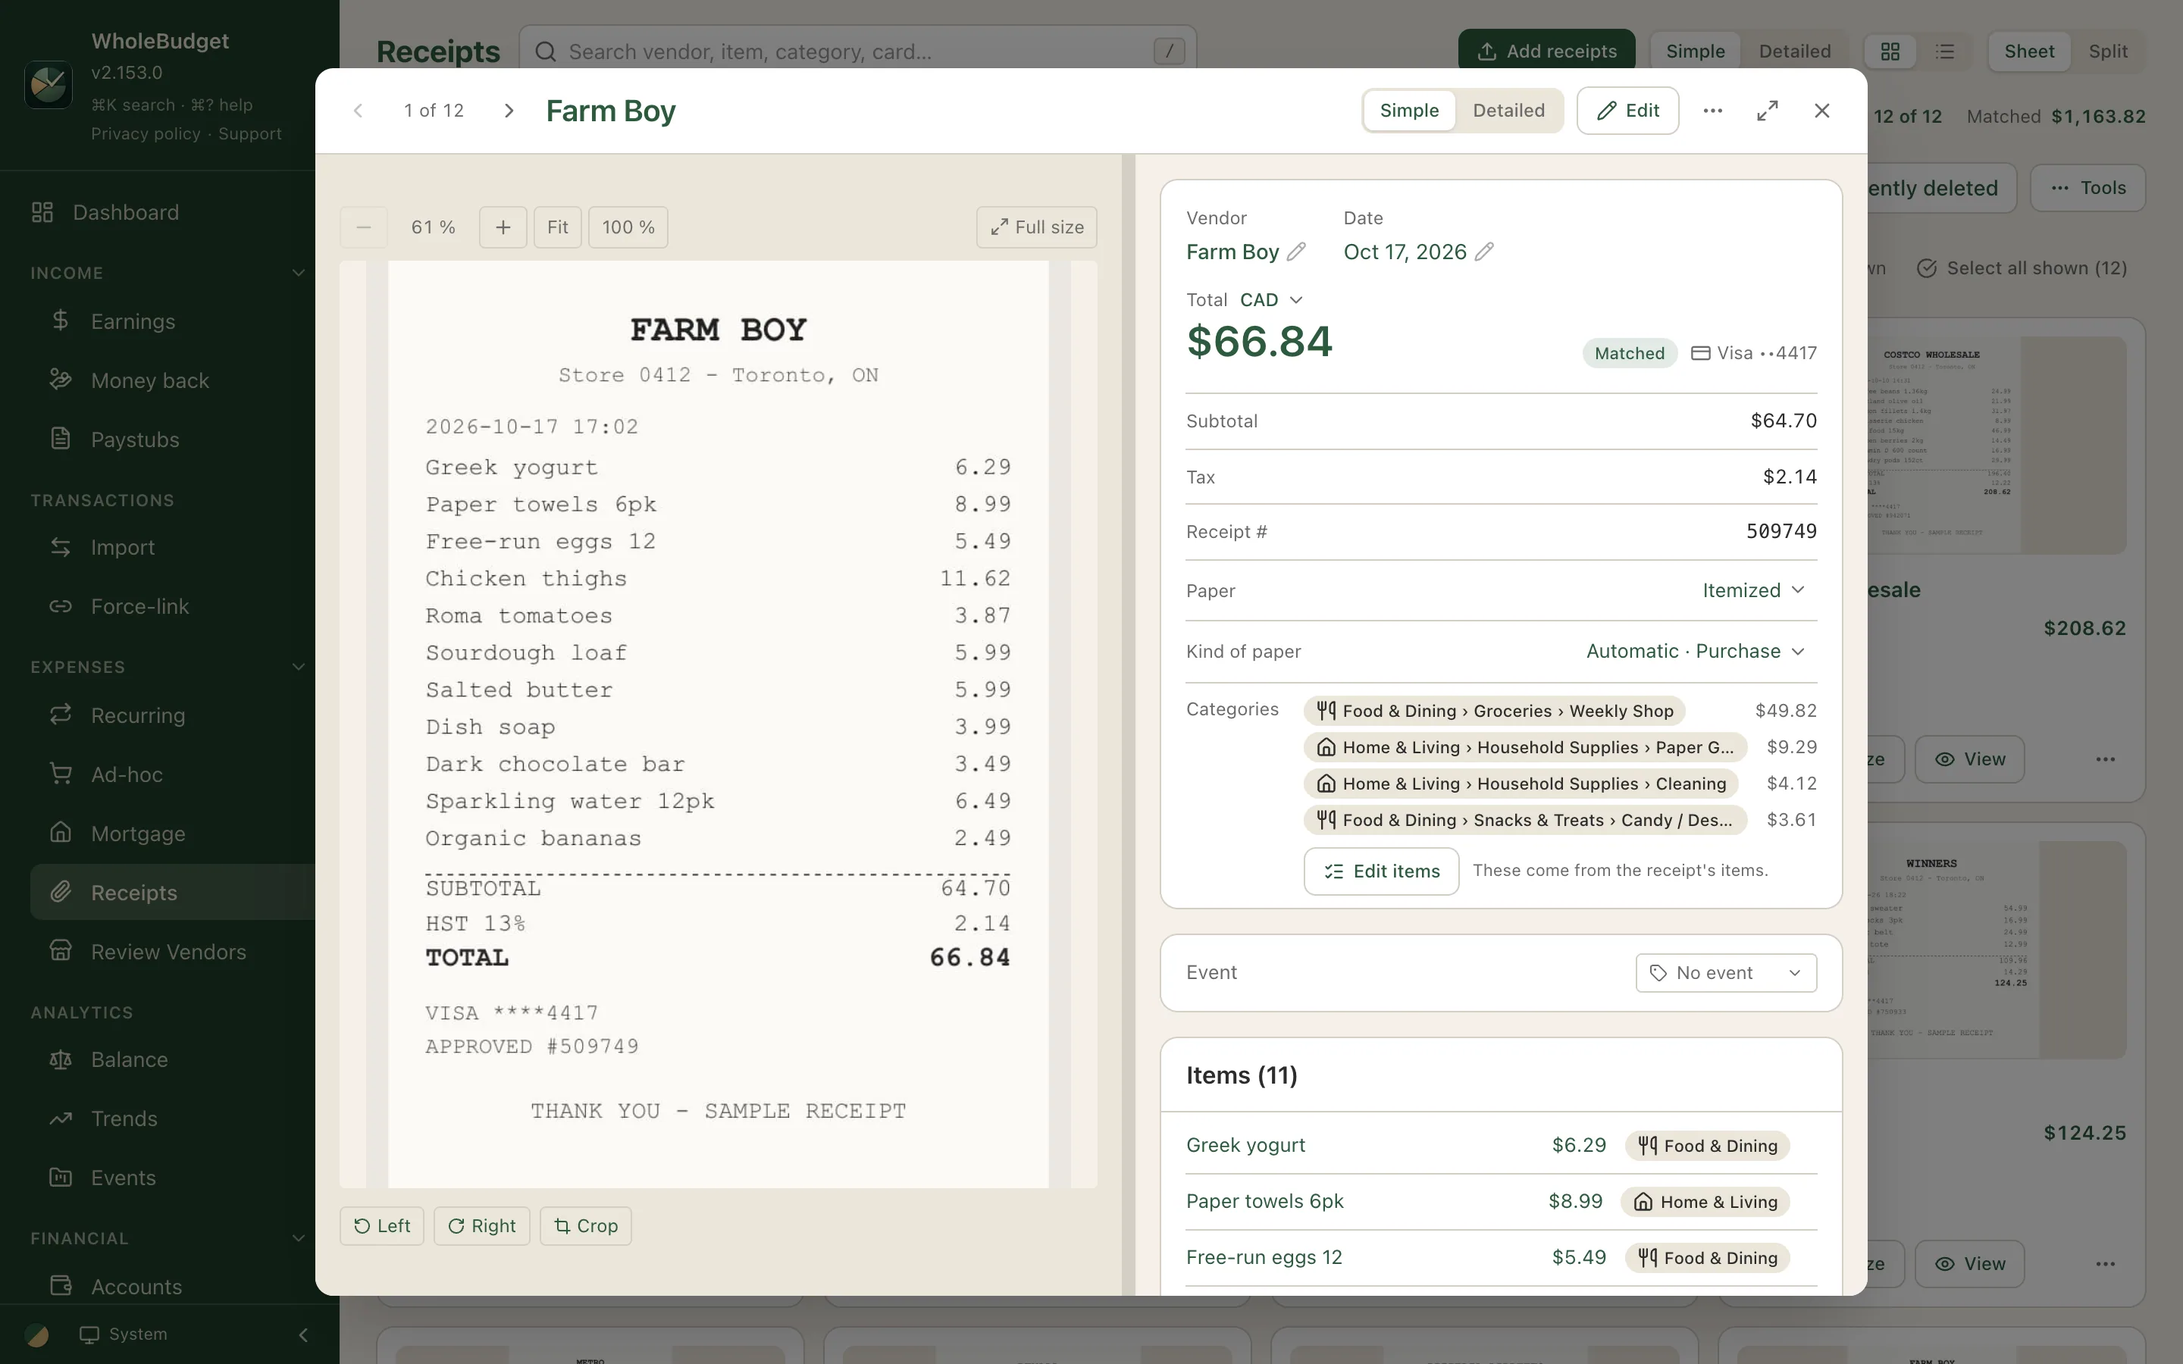Switch to Sheet mode in the background toolbar
The height and width of the screenshot is (1364, 2183).
(x=2028, y=52)
